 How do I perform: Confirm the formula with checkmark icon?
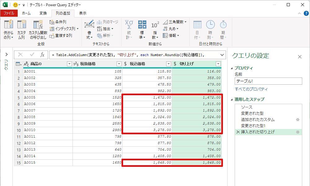32,55
